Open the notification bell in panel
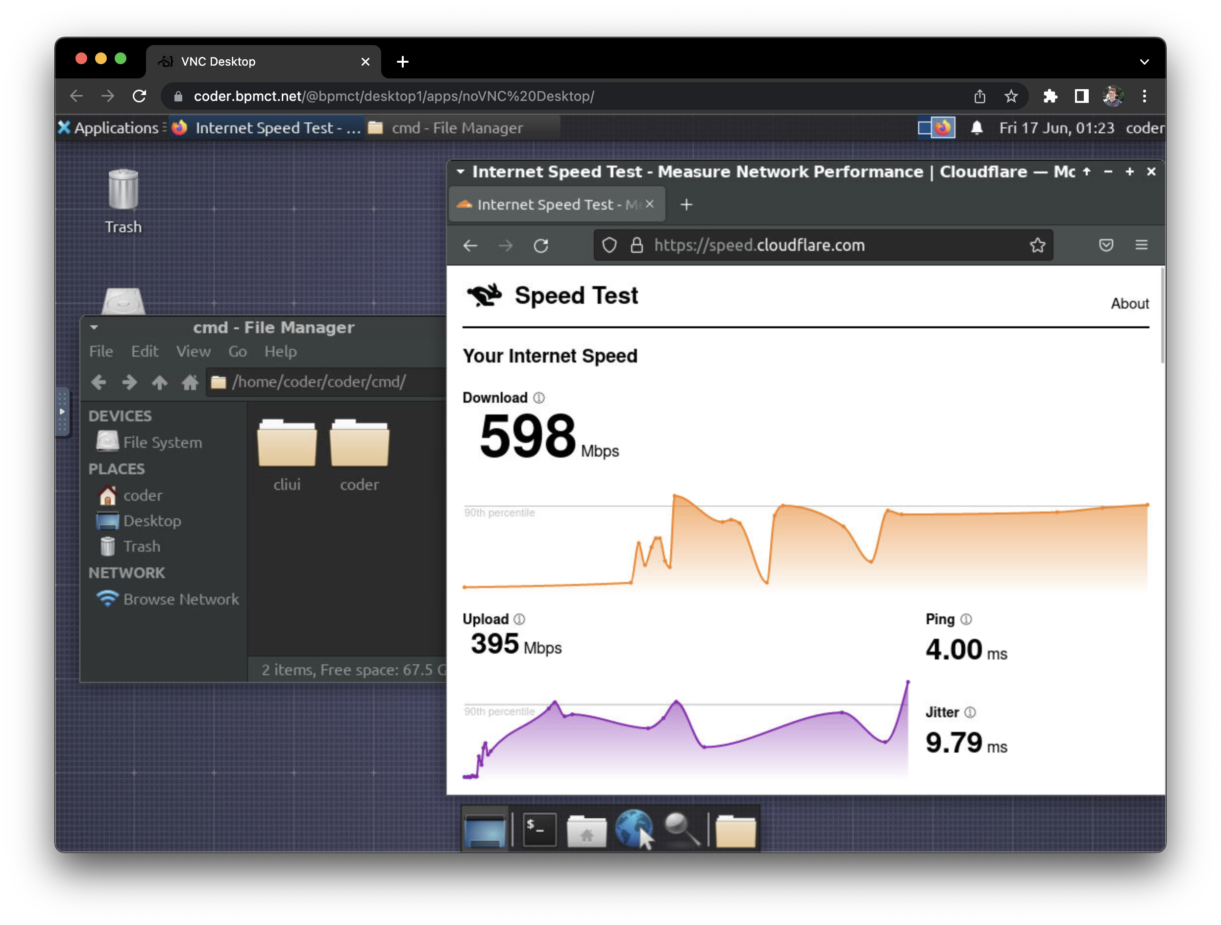The image size is (1221, 925). pyautogui.click(x=977, y=128)
